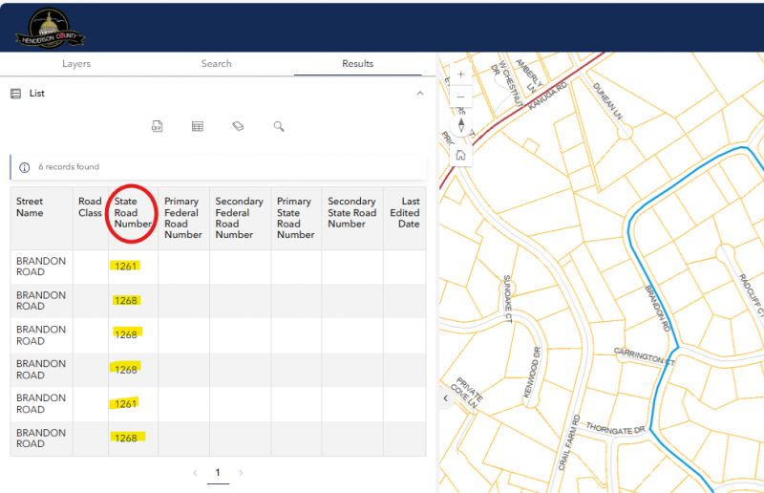This screenshot has width=764, height=493.
Task: Select page 1 in pagination
Action: pos(218,473)
